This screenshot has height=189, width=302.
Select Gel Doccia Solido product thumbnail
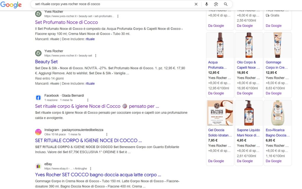(220, 113)
